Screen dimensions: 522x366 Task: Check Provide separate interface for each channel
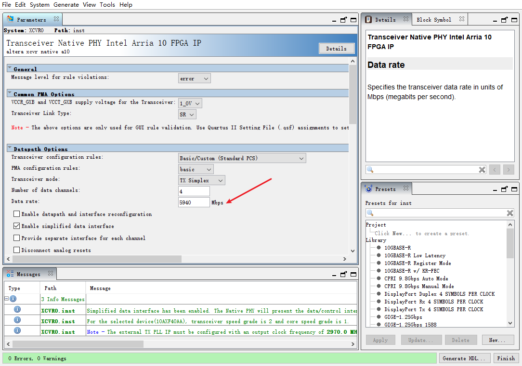(17, 238)
